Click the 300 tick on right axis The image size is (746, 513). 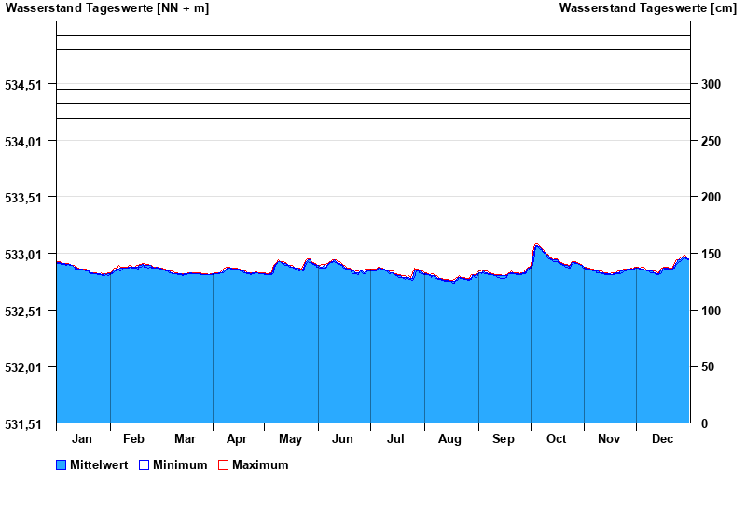pos(711,84)
